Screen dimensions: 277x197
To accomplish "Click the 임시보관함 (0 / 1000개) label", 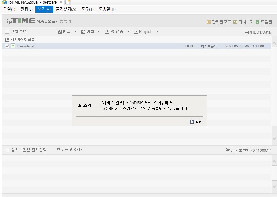I will pos(251,150).
